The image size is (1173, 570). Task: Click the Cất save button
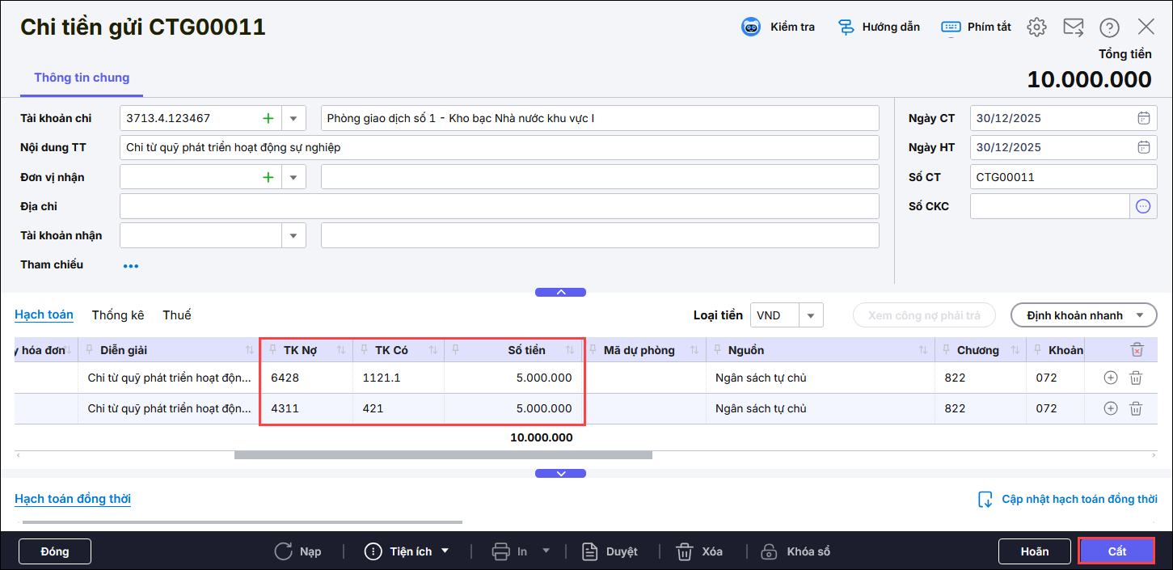pyautogui.click(x=1116, y=551)
